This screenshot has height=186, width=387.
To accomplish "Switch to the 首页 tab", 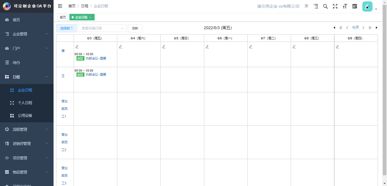I will click(63, 17).
